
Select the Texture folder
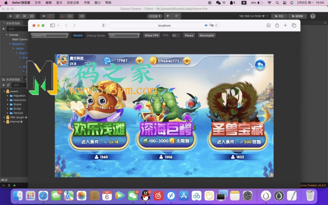18,113
